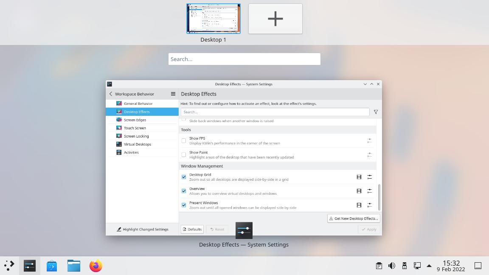Open the configure icon for Desktop Grid
This screenshot has width=489, height=275.
pyautogui.click(x=370, y=177)
